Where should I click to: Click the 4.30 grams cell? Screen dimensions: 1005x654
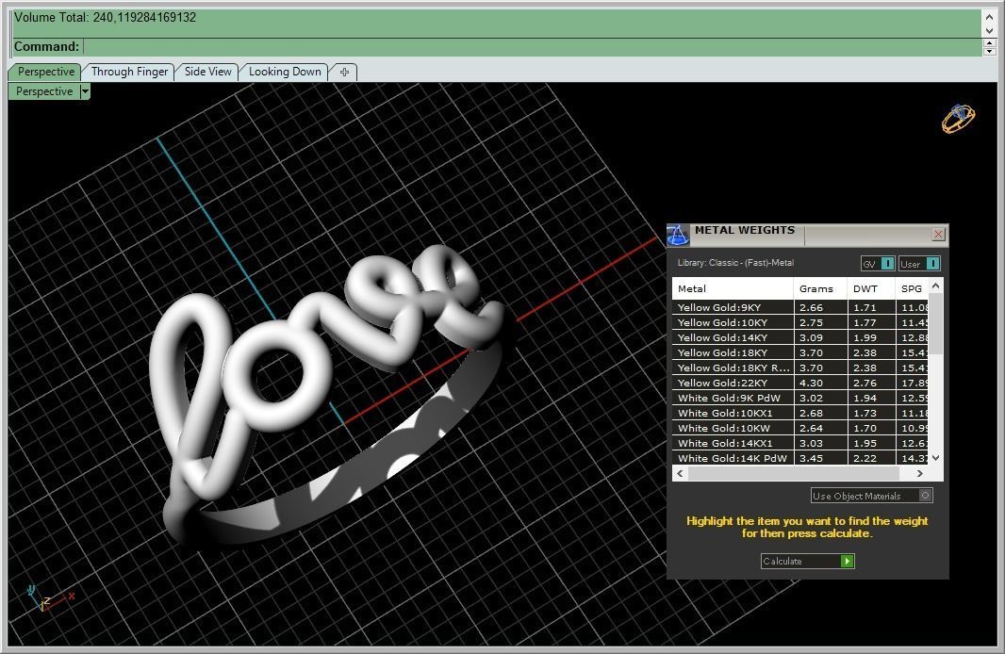[x=820, y=383]
